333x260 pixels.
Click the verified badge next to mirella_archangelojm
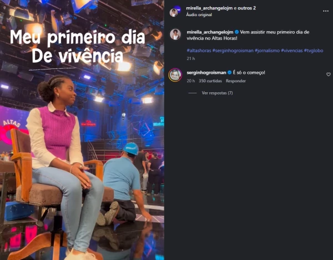[x=236, y=32]
